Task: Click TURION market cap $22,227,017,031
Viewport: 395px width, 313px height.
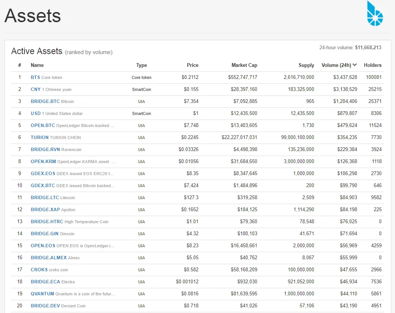Action: coord(239,138)
